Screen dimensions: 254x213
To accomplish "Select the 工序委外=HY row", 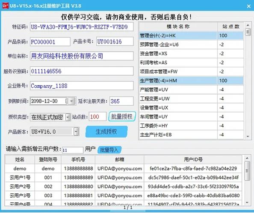I will coord(191,126).
